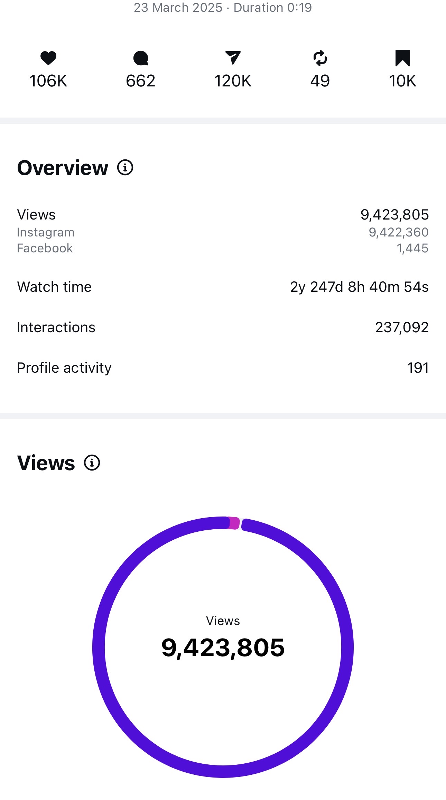This screenshot has width=446, height=800.
Task: Tap the comments speech bubble icon
Action: point(141,58)
